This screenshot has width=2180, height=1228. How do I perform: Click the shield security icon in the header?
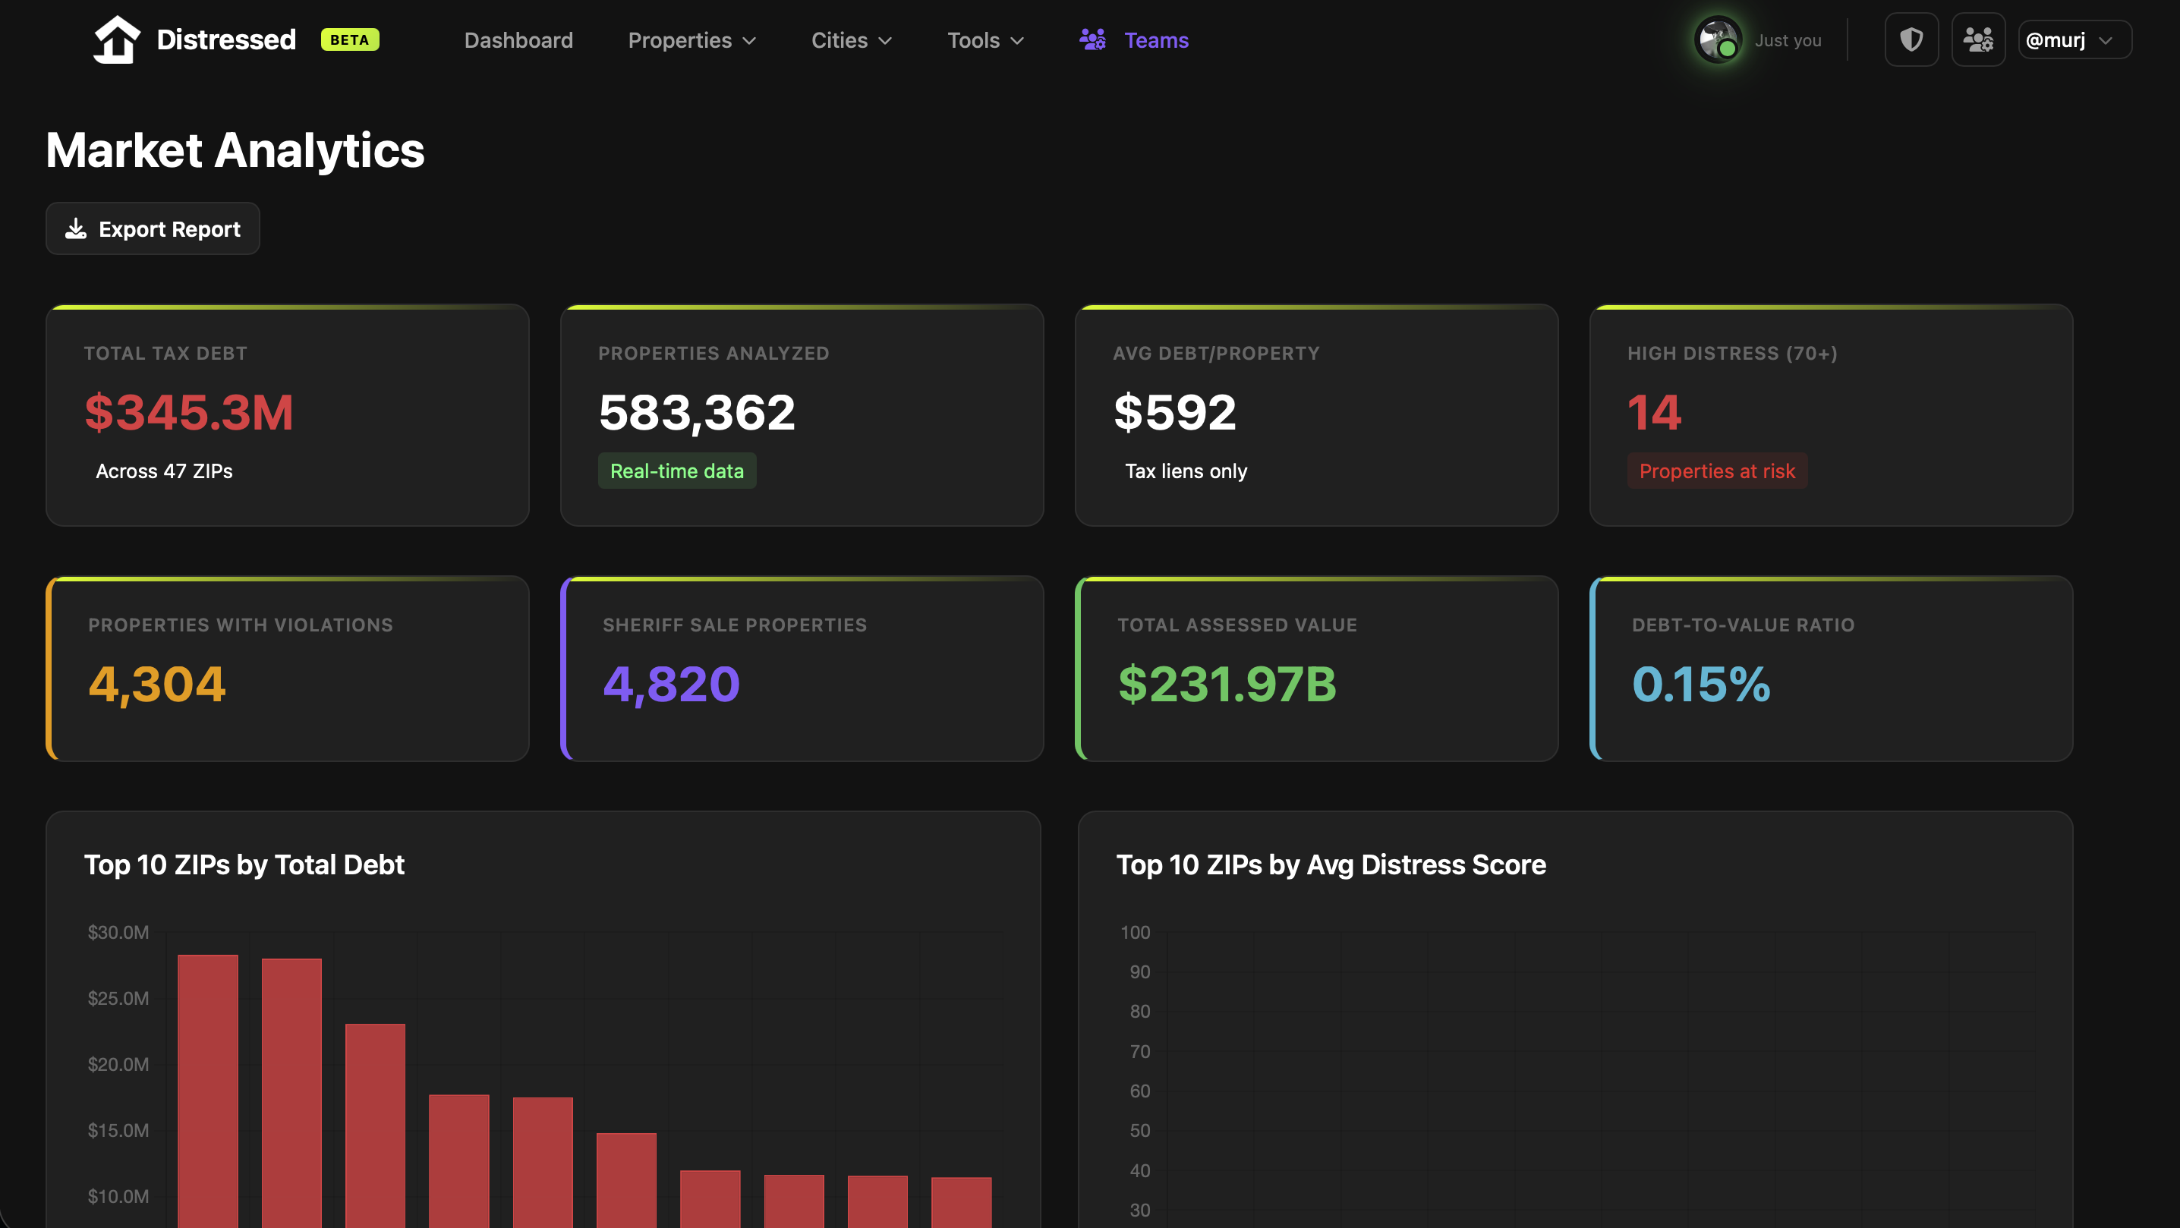click(1912, 39)
